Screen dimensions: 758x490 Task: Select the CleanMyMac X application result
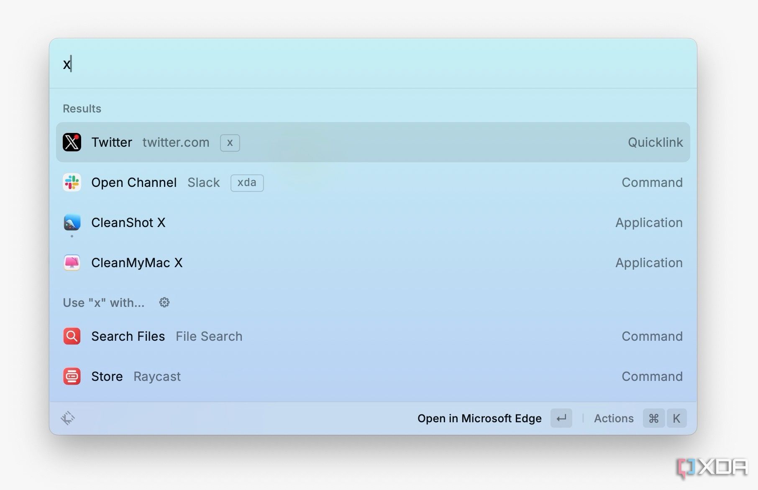tap(373, 263)
